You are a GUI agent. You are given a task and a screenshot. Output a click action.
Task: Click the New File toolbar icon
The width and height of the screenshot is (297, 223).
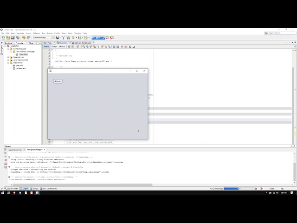click(x=3, y=38)
